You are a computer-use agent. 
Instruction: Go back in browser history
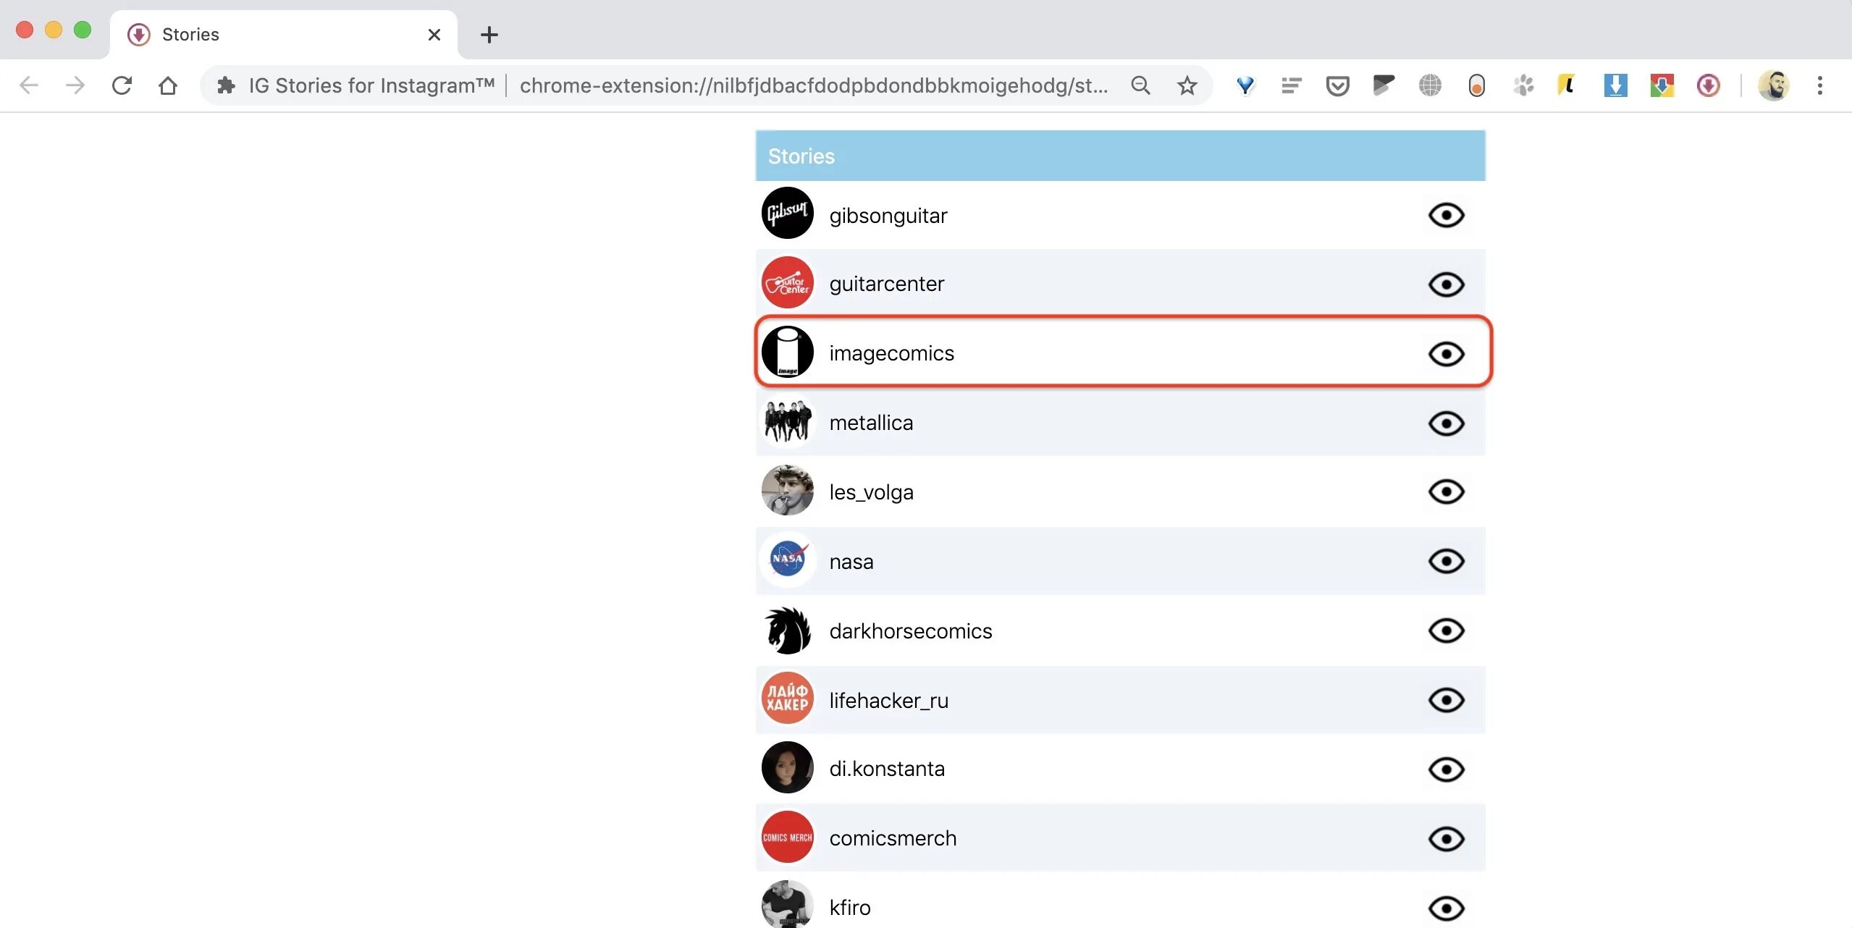(29, 85)
